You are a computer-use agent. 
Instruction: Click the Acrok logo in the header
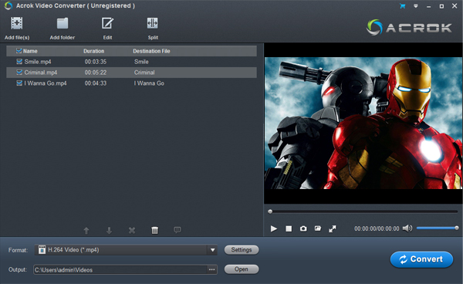pyautogui.click(x=409, y=28)
